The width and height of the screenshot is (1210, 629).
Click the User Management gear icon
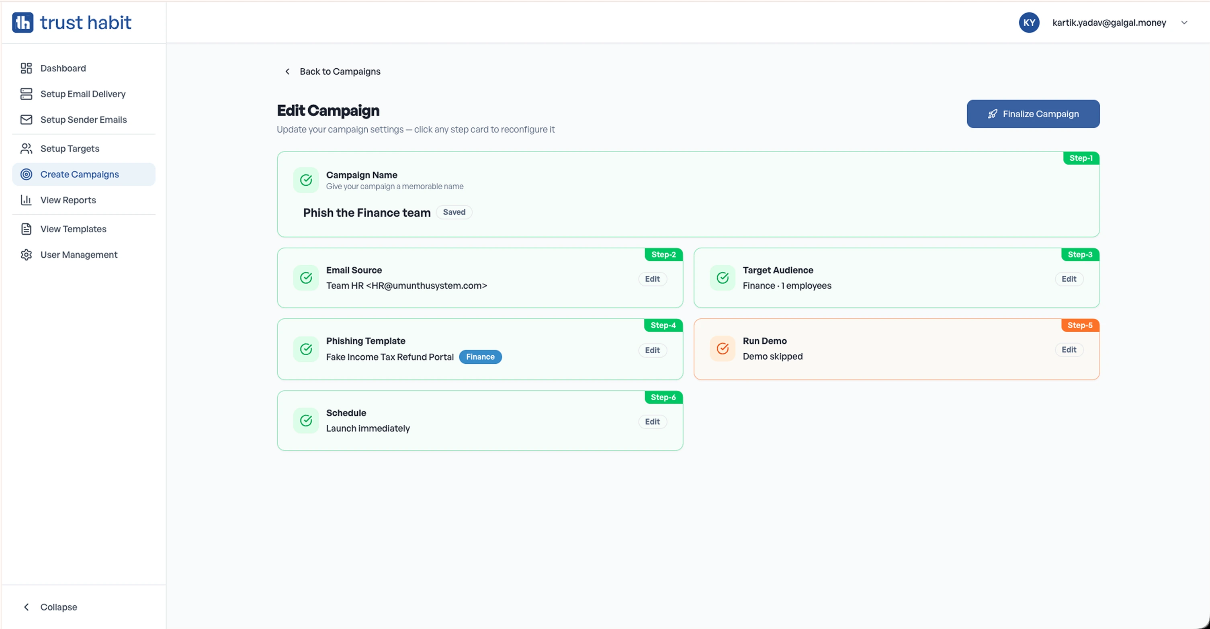pyautogui.click(x=26, y=254)
